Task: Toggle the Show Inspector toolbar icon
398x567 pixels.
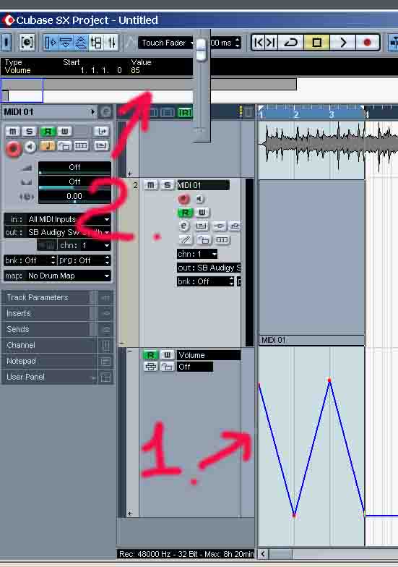Action: [51, 43]
